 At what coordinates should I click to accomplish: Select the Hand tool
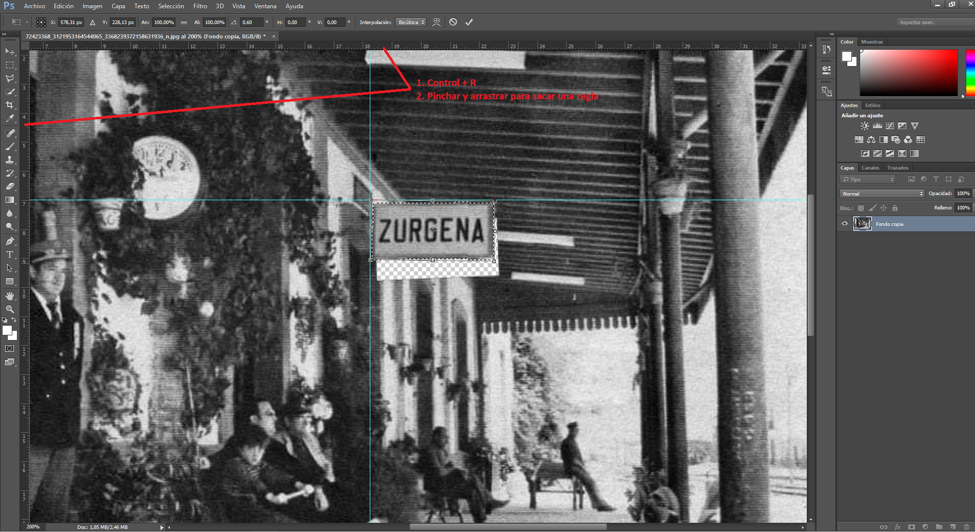point(10,296)
